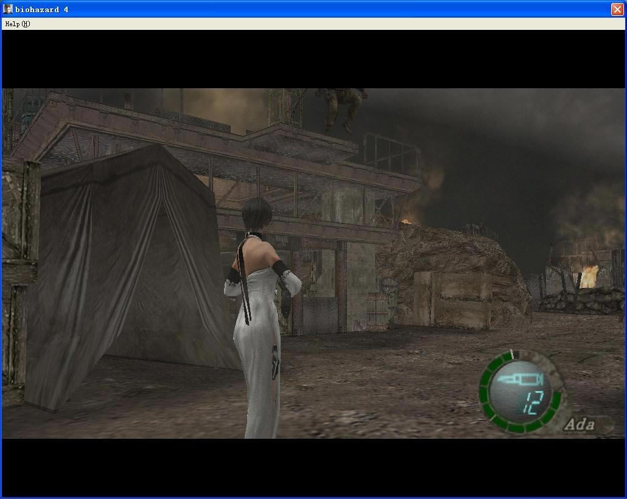Click the holstered pistol on Ada's thigh
Screen dimensions: 627x499
pyautogui.click(x=275, y=360)
